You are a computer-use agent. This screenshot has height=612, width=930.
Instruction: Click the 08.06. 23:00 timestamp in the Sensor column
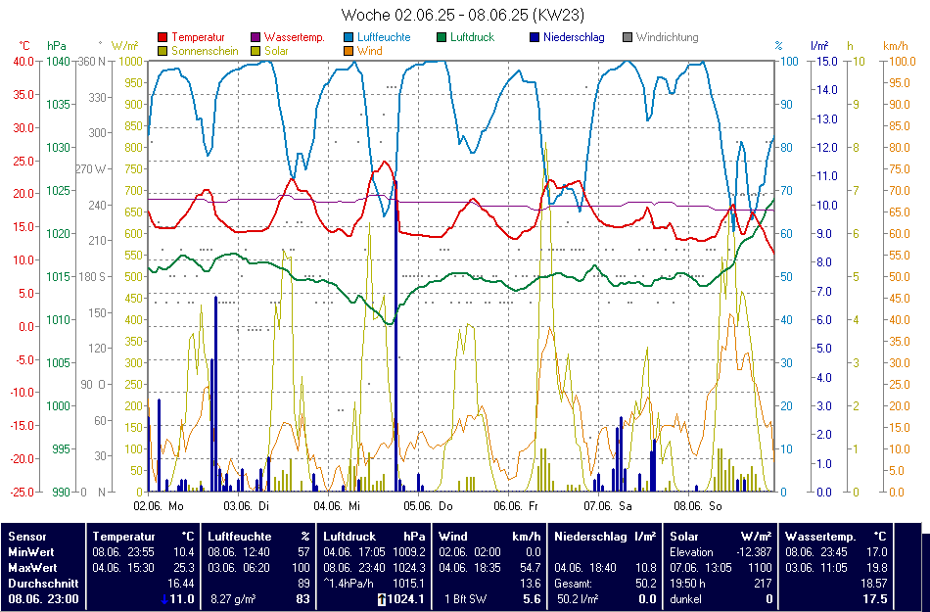(x=43, y=599)
